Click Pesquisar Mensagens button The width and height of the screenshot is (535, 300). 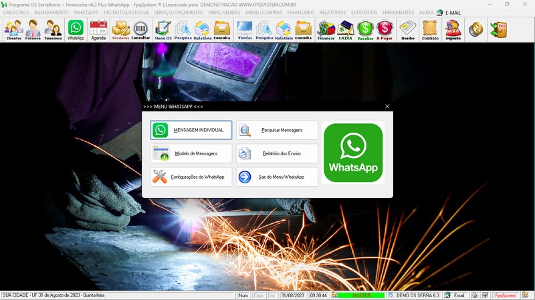(277, 130)
